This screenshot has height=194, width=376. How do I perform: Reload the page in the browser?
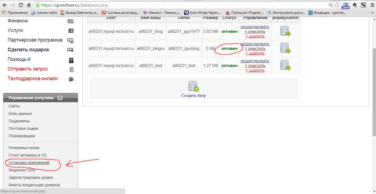(21, 5)
